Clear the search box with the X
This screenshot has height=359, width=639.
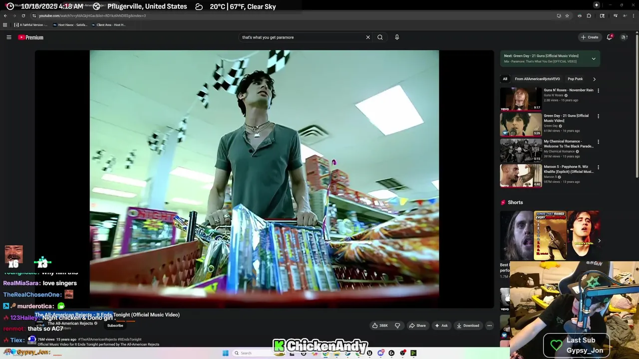pos(368,37)
